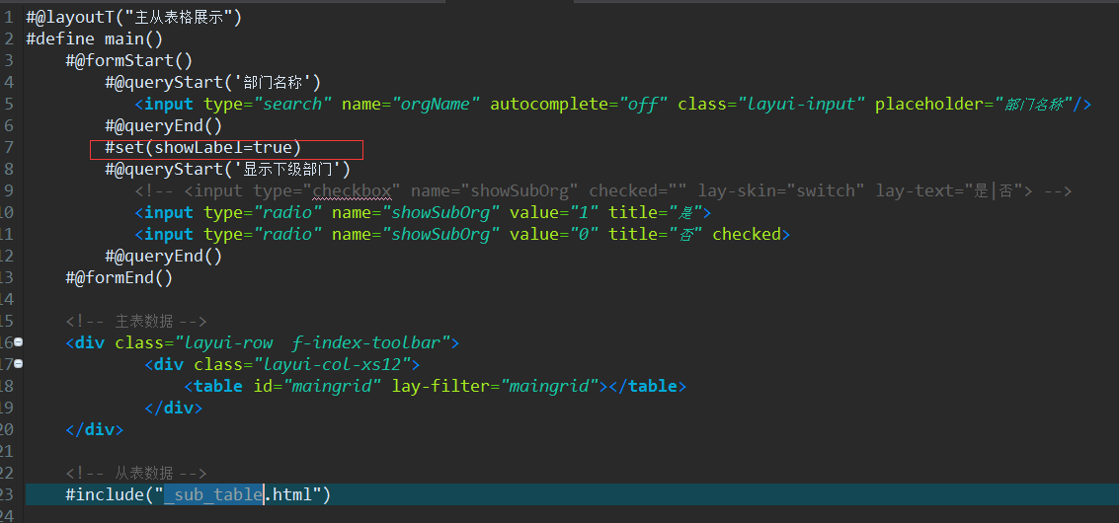Click the #@formEnd() directive
1119x523 pixels.
click(x=120, y=277)
